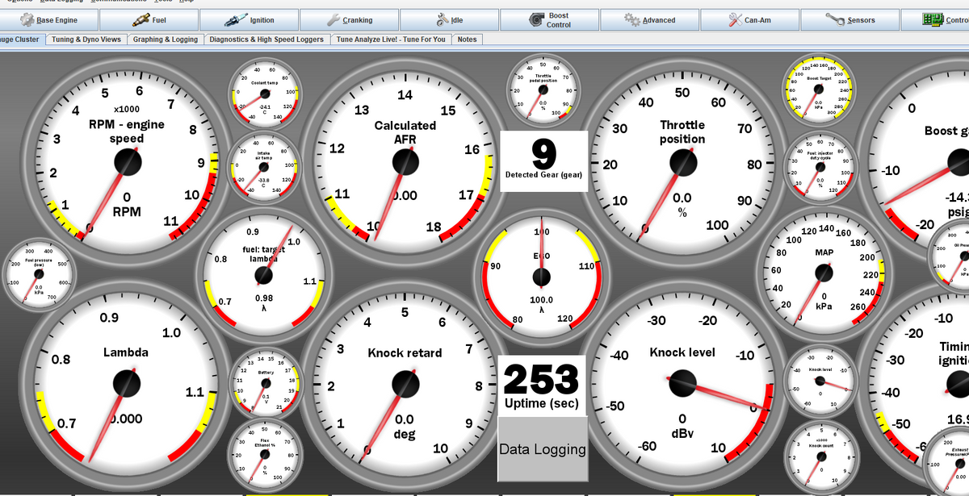Select the Notes tab

point(467,39)
